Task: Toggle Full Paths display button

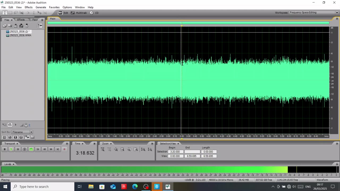Action: [33, 137]
